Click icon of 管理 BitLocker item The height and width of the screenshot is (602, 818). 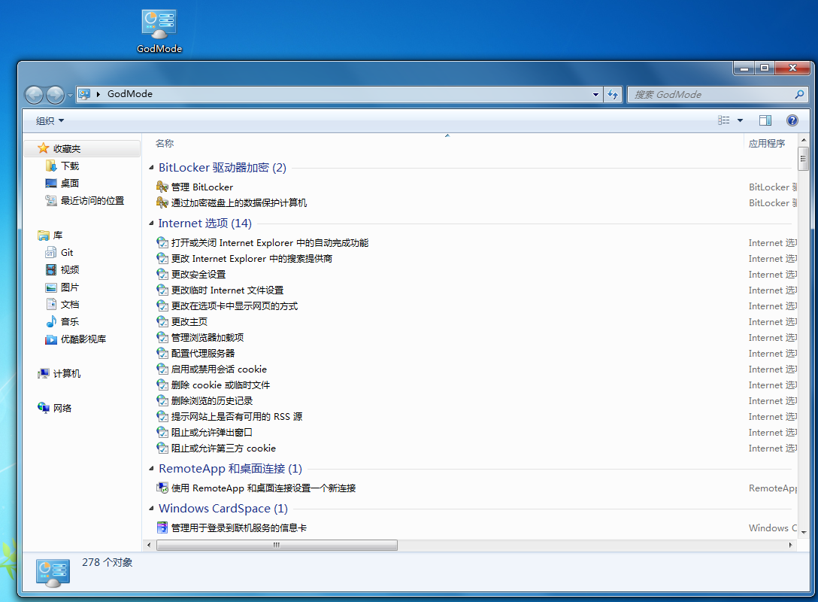coord(162,187)
